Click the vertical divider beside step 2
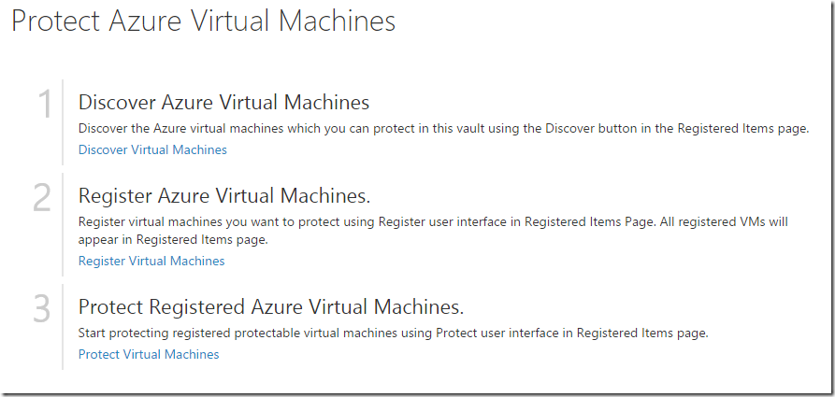The height and width of the screenshot is (397, 835). tap(63, 224)
